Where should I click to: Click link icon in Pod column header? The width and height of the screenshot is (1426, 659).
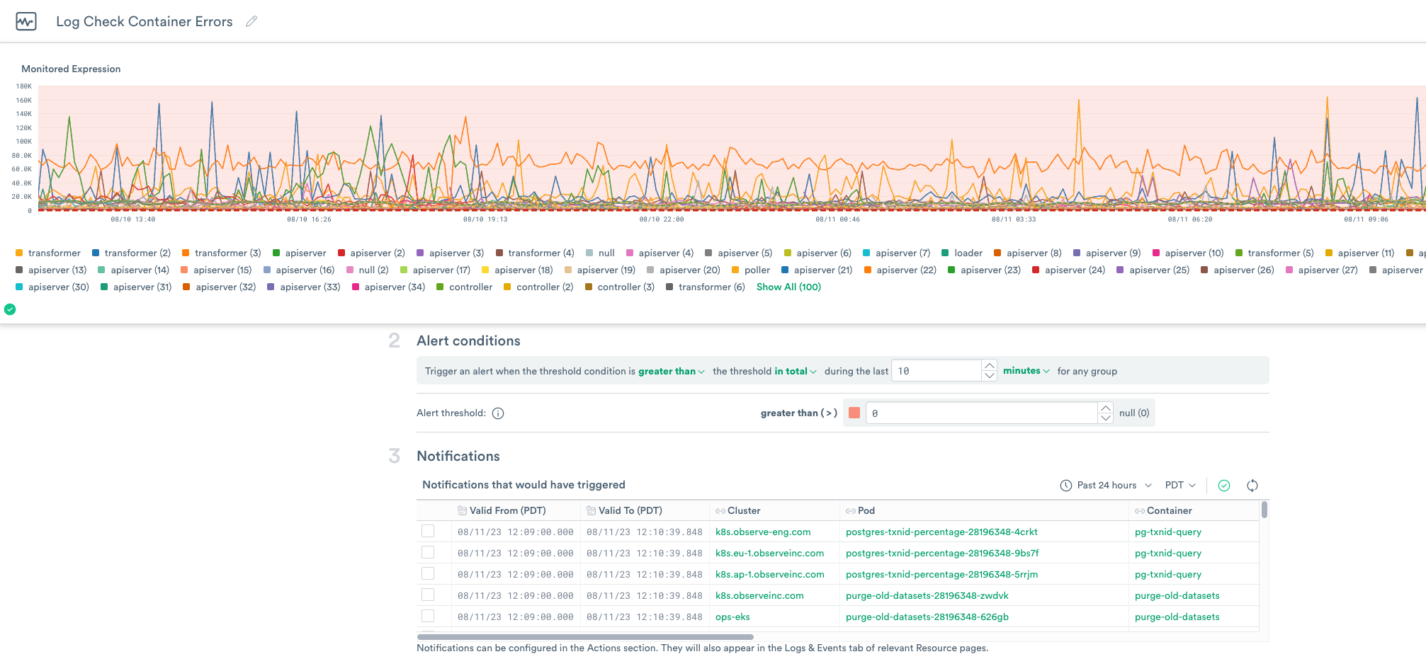point(851,511)
